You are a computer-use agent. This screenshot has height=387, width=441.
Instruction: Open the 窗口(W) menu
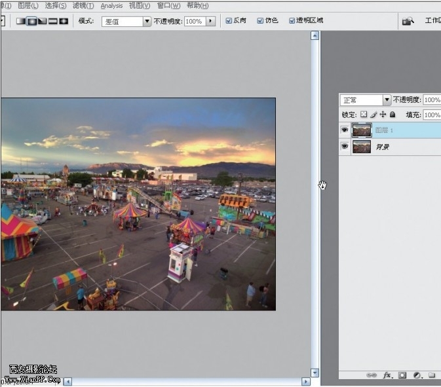(168, 5)
